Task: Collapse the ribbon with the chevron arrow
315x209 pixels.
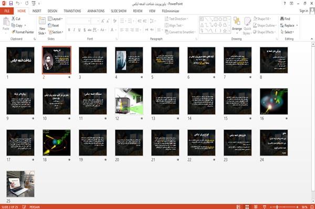Action: click(312, 39)
